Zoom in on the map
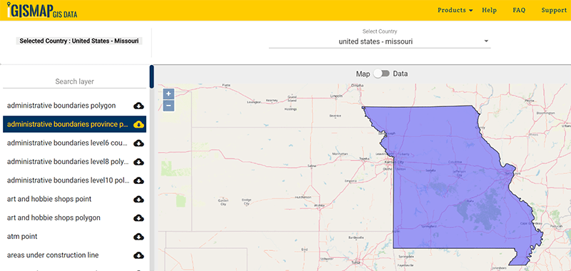 [168, 94]
